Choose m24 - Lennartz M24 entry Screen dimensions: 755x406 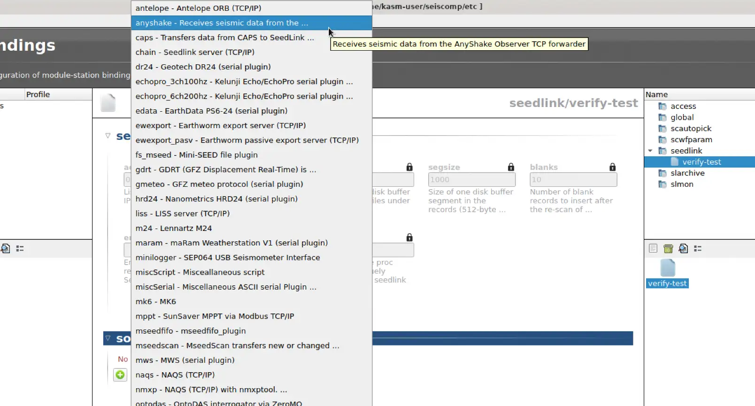click(x=252, y=228)
